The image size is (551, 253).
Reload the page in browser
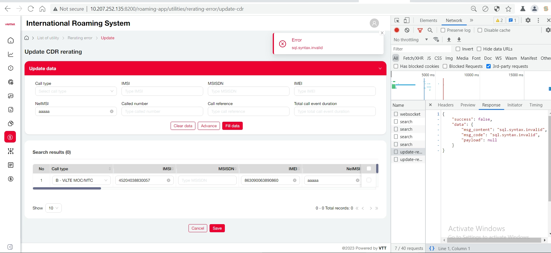31,9
